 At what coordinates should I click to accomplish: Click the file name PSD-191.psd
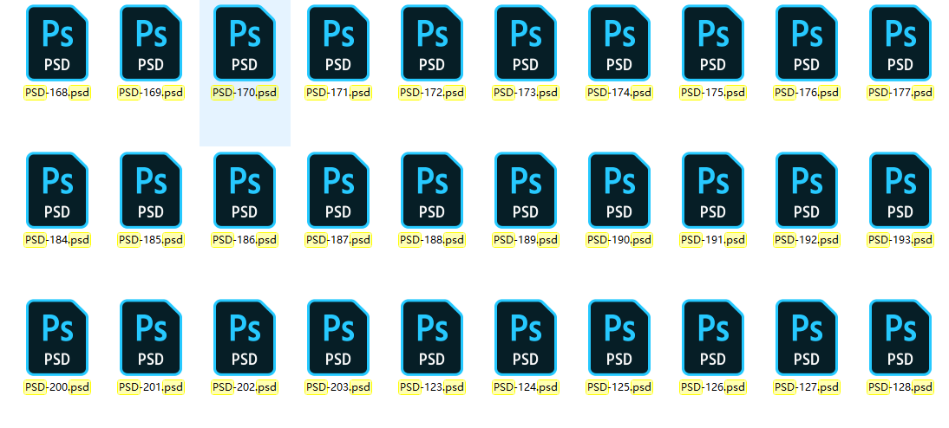[713, 240]
